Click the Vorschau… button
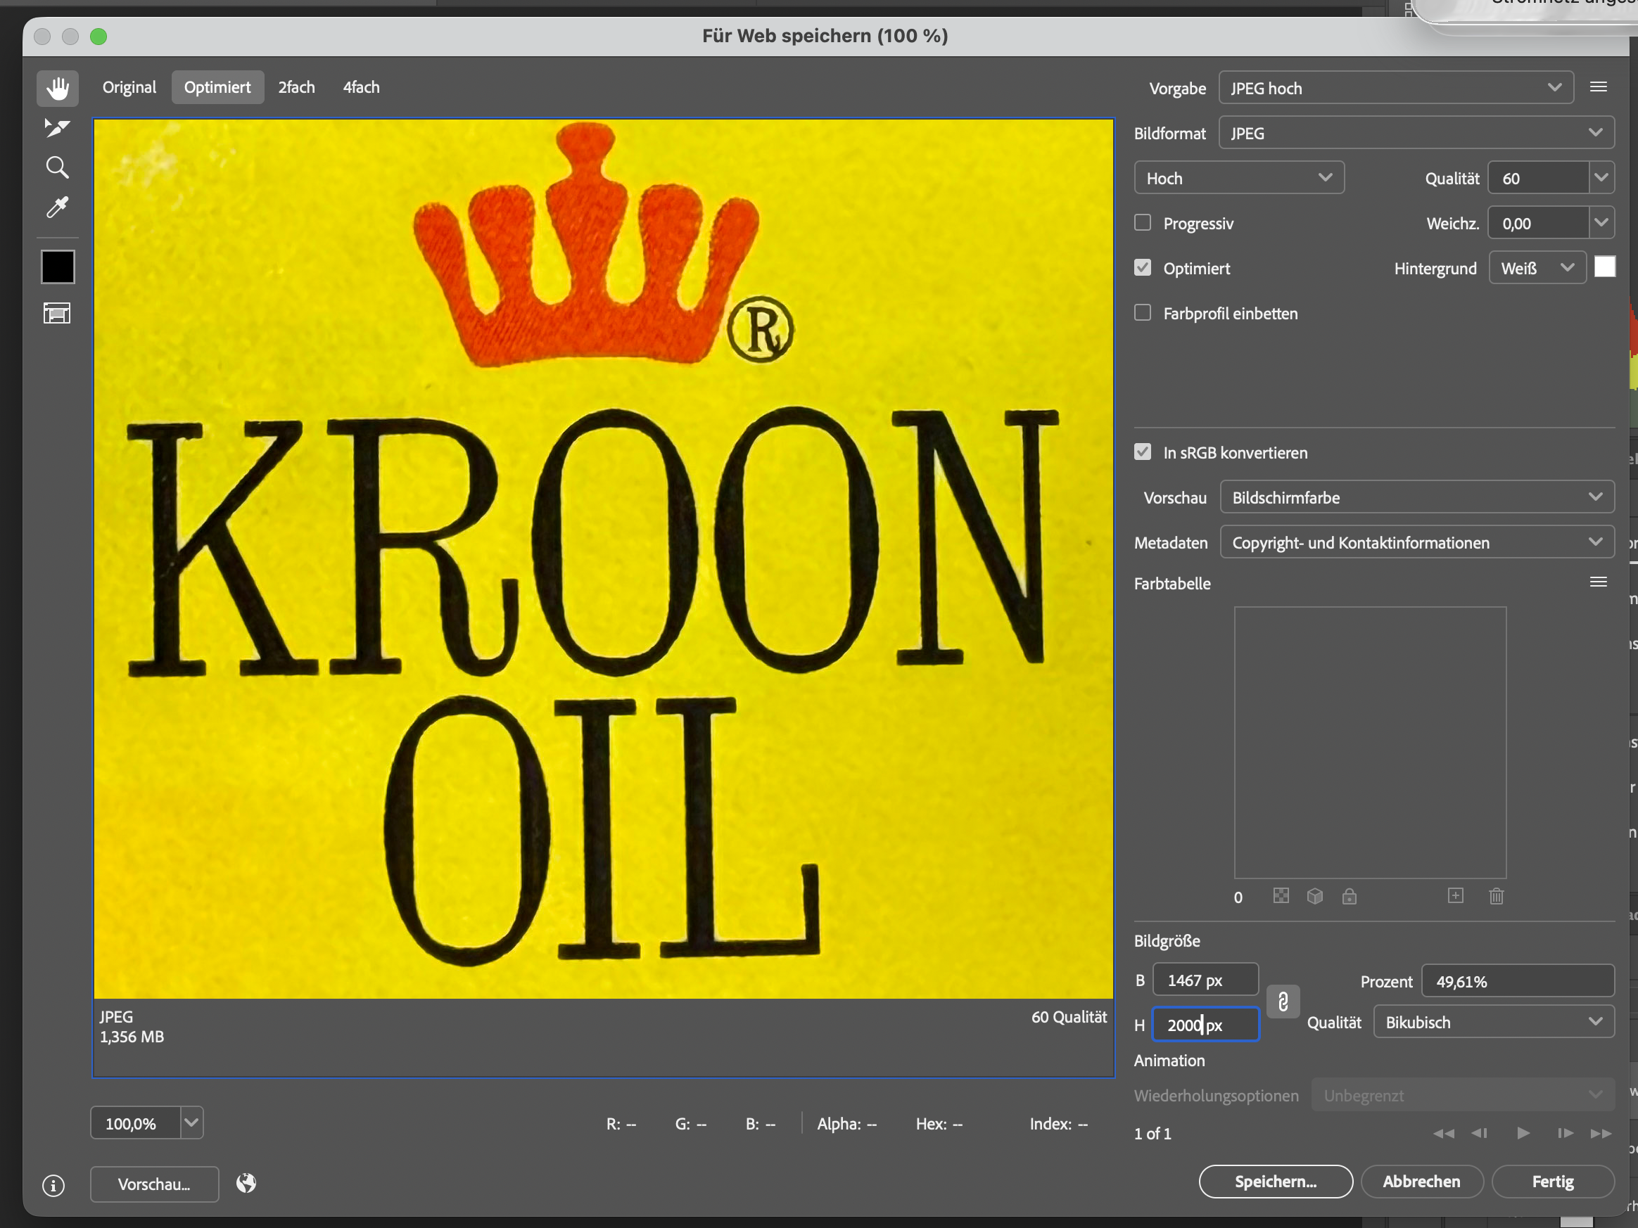Screen dimensions: 1638x1228 154,1184
